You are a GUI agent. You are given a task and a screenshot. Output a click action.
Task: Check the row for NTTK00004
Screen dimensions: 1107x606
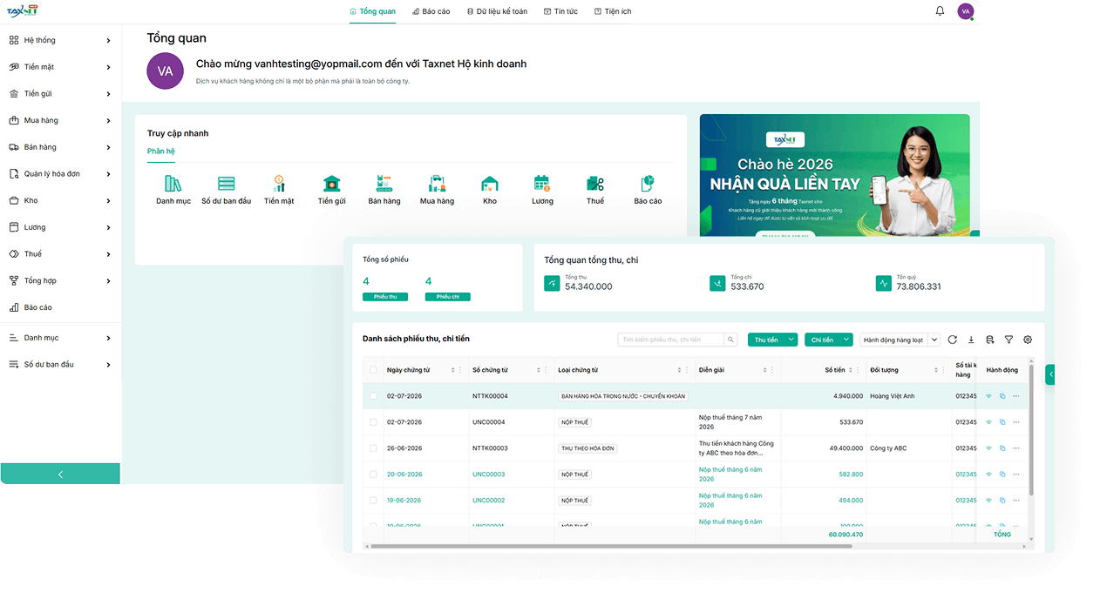click(x=374, y=396)
